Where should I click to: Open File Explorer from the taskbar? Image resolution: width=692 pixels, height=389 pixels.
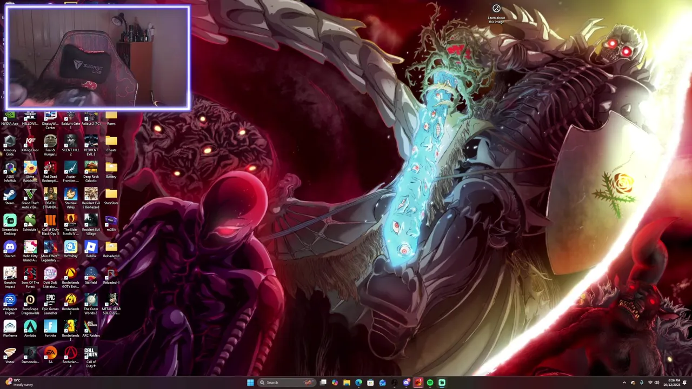click(347, 383)
